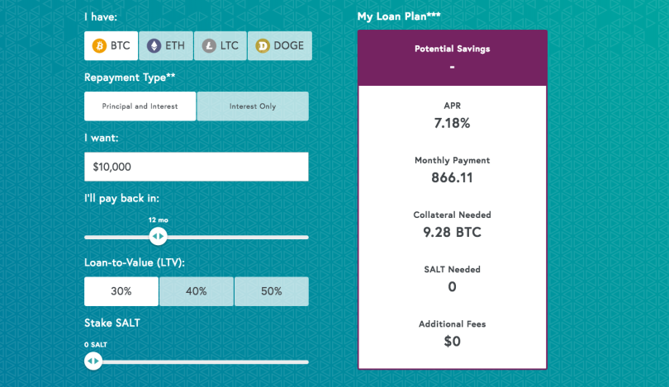Select Principal and Interest repayment

point(140,106)
